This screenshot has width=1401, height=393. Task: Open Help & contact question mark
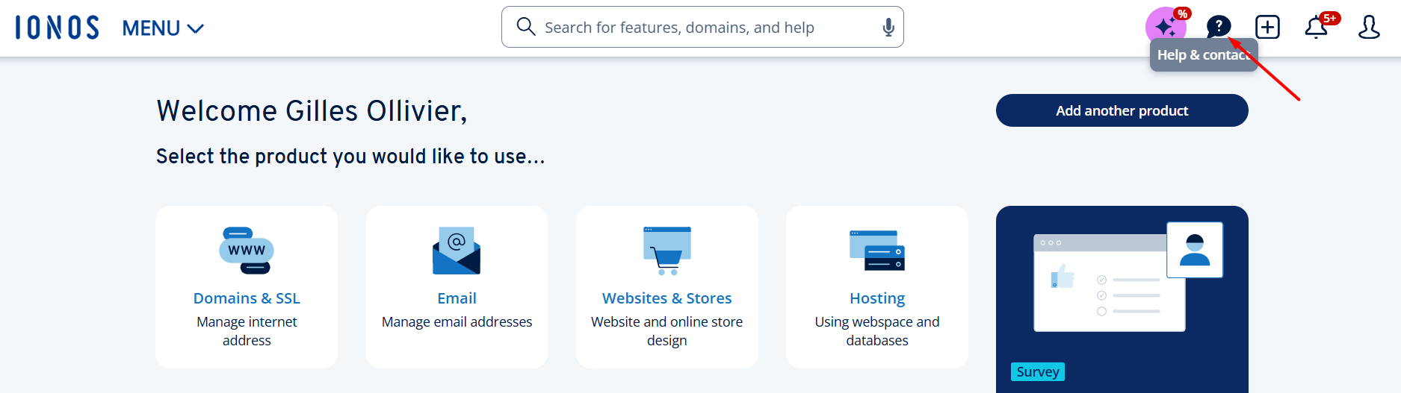pyautogui.click(x=1218, y=27)
